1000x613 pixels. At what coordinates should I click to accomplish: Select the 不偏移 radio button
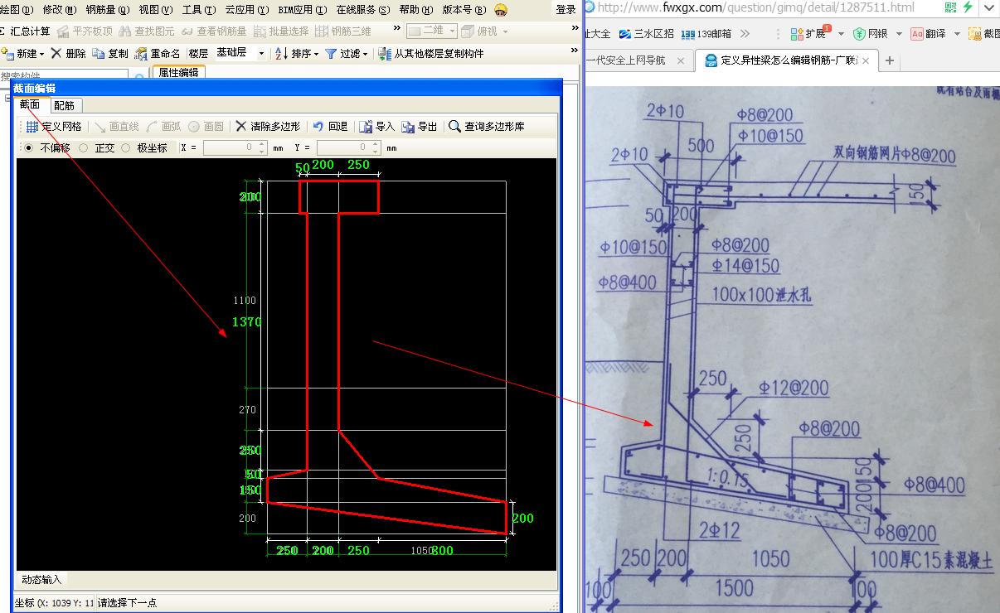pos(28,148)
